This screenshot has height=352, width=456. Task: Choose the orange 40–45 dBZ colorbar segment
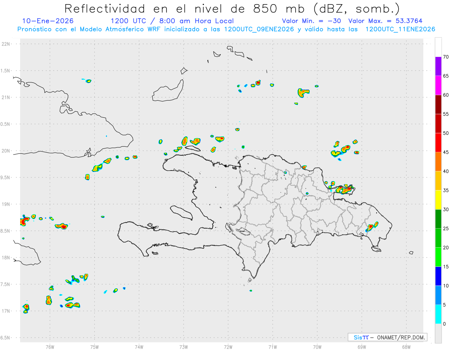click(x=438, y=162)
